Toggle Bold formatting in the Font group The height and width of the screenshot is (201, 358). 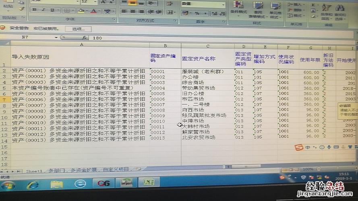35,10
